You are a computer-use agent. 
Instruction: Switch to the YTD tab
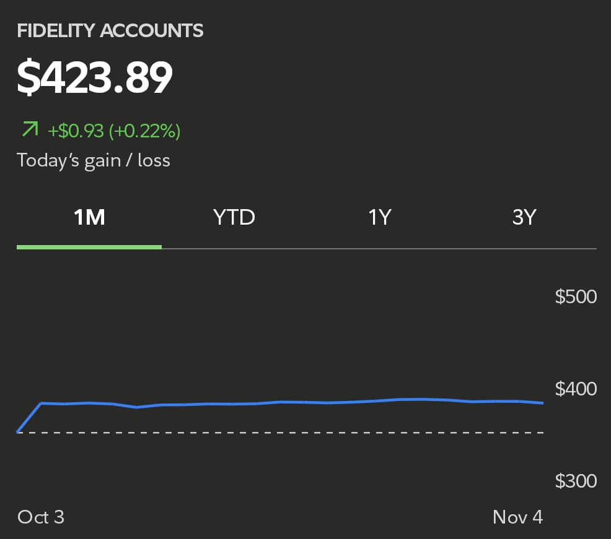pos(234,218)
